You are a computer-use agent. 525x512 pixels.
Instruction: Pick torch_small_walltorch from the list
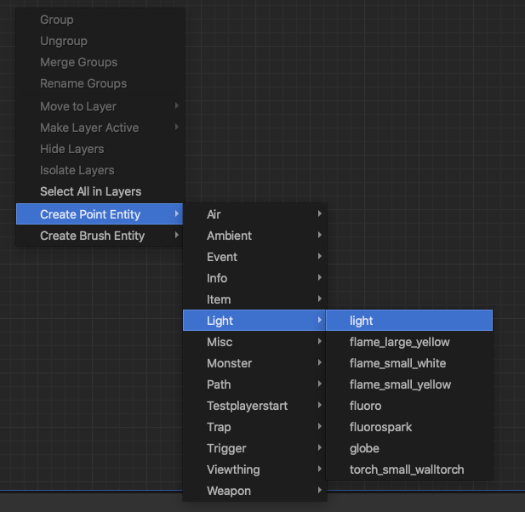408,469
